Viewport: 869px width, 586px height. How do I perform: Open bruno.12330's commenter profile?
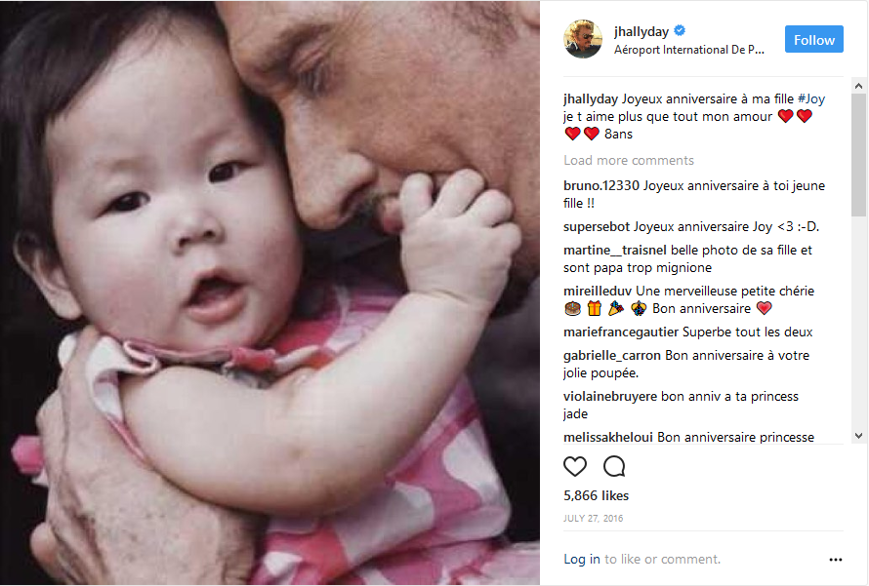[601, 186]
